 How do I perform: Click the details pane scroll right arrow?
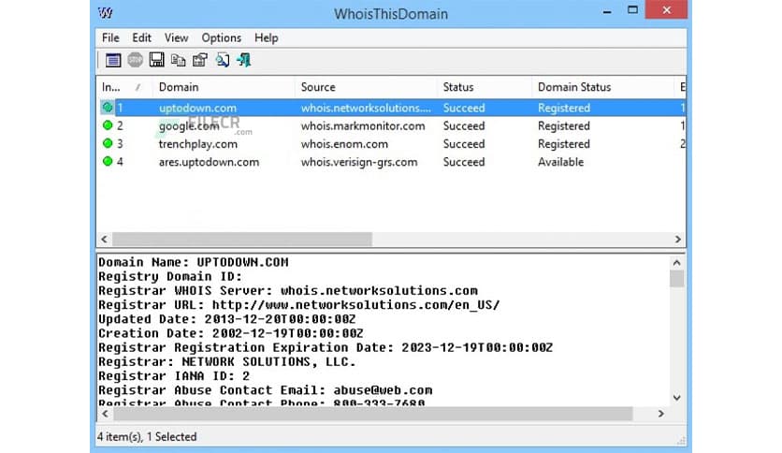(660, 414)
